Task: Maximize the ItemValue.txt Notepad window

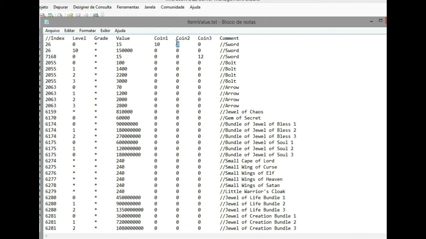Action: tap(380, 21)
